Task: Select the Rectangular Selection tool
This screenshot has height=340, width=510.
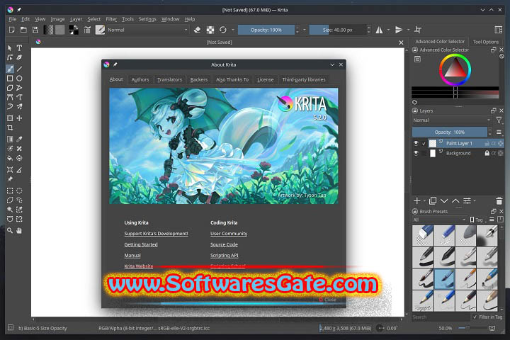Action: coord(10,191)
